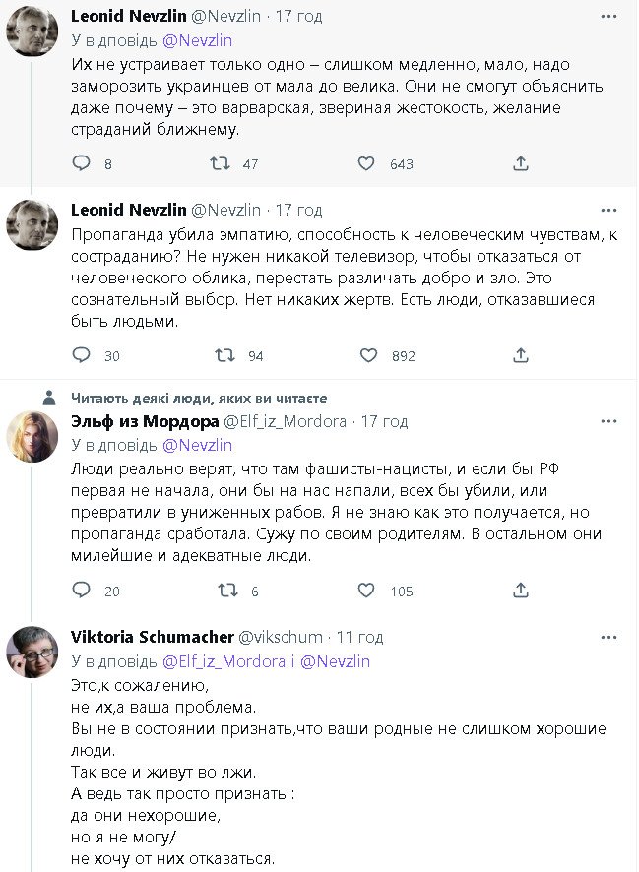Like the tweet with 892 likes
639x872 pixels.
coord(368,355)
